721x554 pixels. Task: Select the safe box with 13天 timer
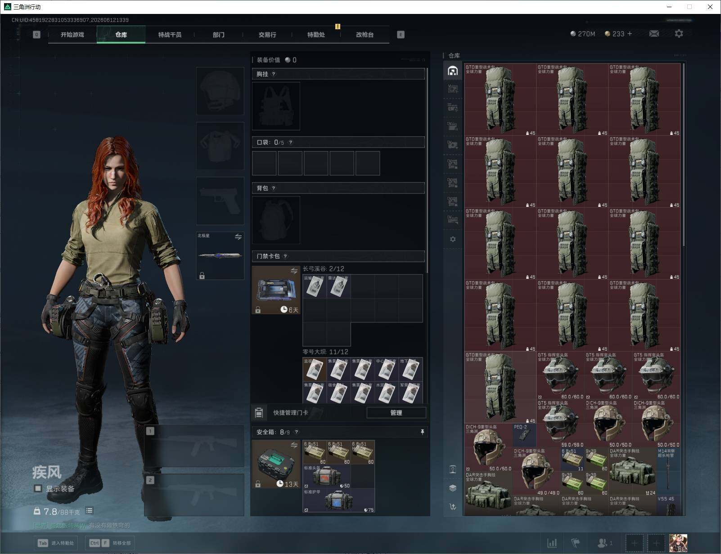point(276,464)
